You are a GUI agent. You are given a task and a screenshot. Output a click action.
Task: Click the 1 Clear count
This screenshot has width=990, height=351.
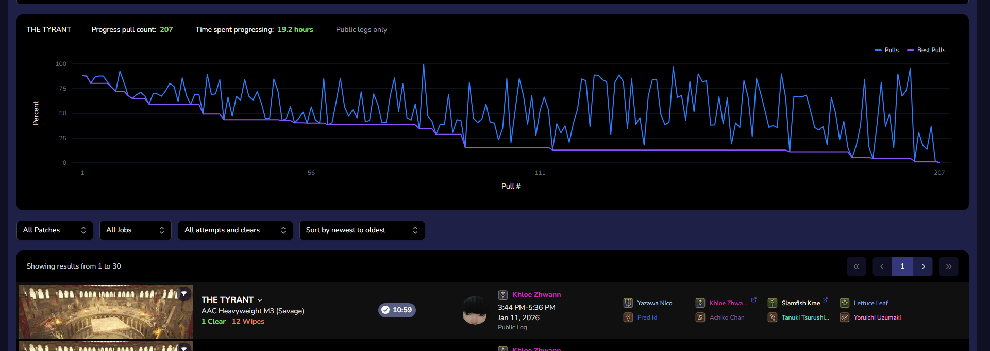213,321
